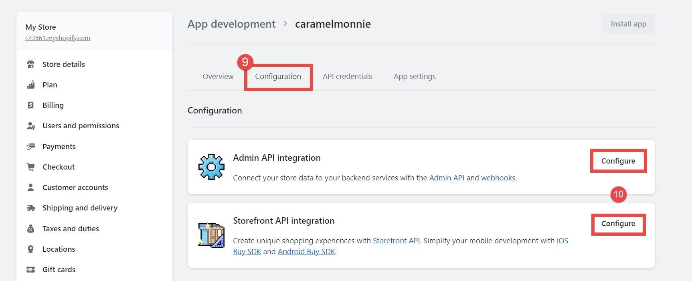Switch to App settings tab
Viewport: 692px width, 281px height.
click(x=415, y=76)
